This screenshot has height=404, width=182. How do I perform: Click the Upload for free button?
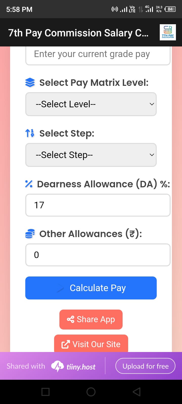tap(145, 366)
